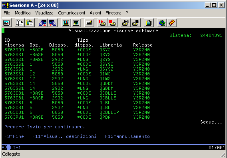Open the color mapping toolbar icon
This screenshot has width=227, height=158.
tap(76, 23)
